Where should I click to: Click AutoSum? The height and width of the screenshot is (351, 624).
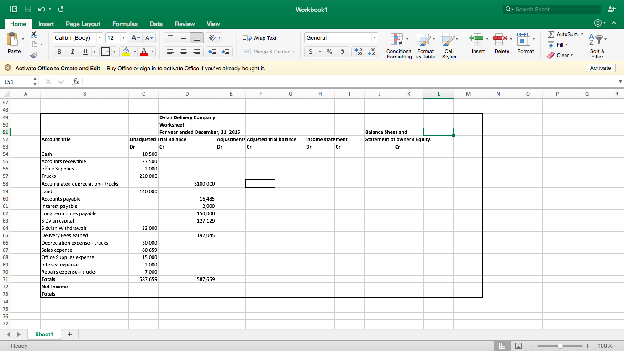(x=563, y=34)
